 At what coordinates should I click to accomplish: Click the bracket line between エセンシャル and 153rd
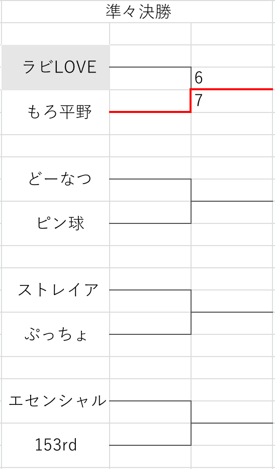point(191,423)
